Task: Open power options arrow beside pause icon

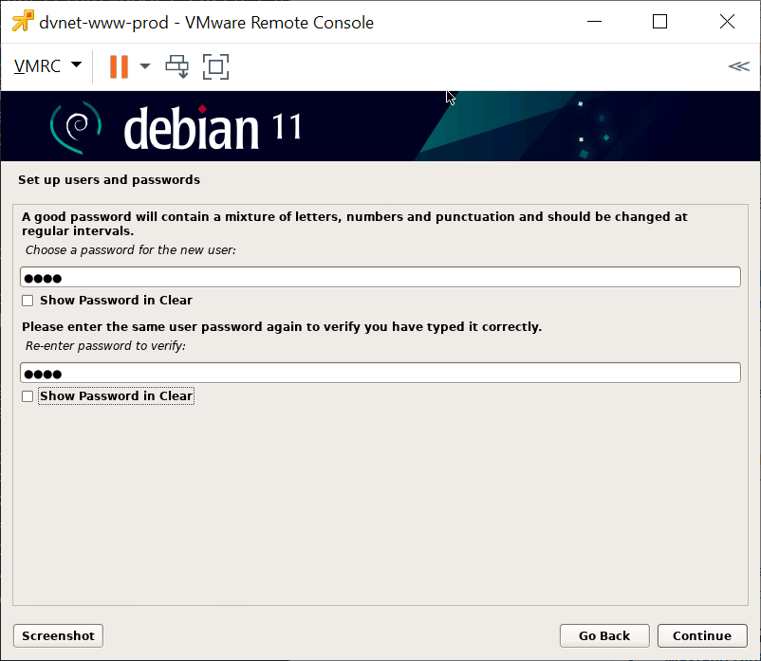Action: [145, 66]
